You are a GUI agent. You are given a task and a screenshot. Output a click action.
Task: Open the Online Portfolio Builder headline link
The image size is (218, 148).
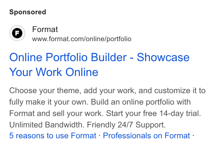(x=99, y=65)
